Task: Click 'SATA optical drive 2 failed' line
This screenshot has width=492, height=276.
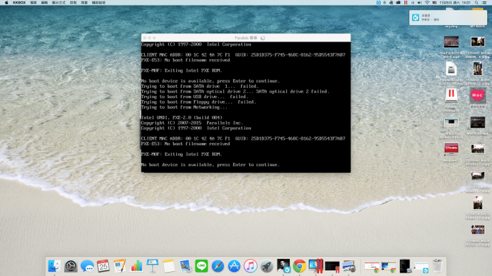Action: tap(235, 91)
